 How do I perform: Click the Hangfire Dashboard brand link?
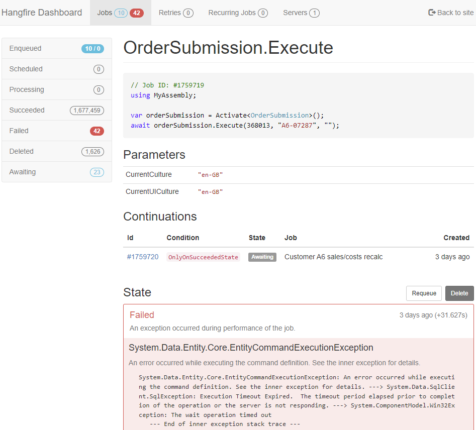pos(42,13)
